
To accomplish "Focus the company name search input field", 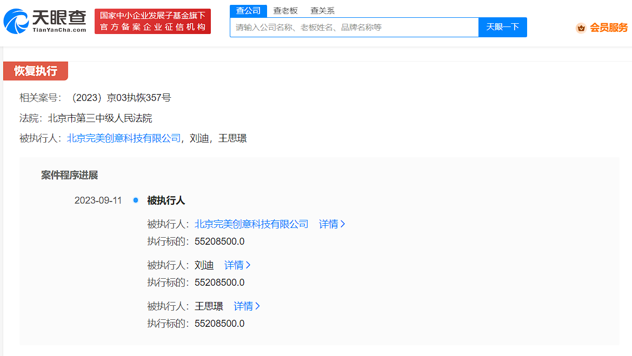I will coord(354,28).
